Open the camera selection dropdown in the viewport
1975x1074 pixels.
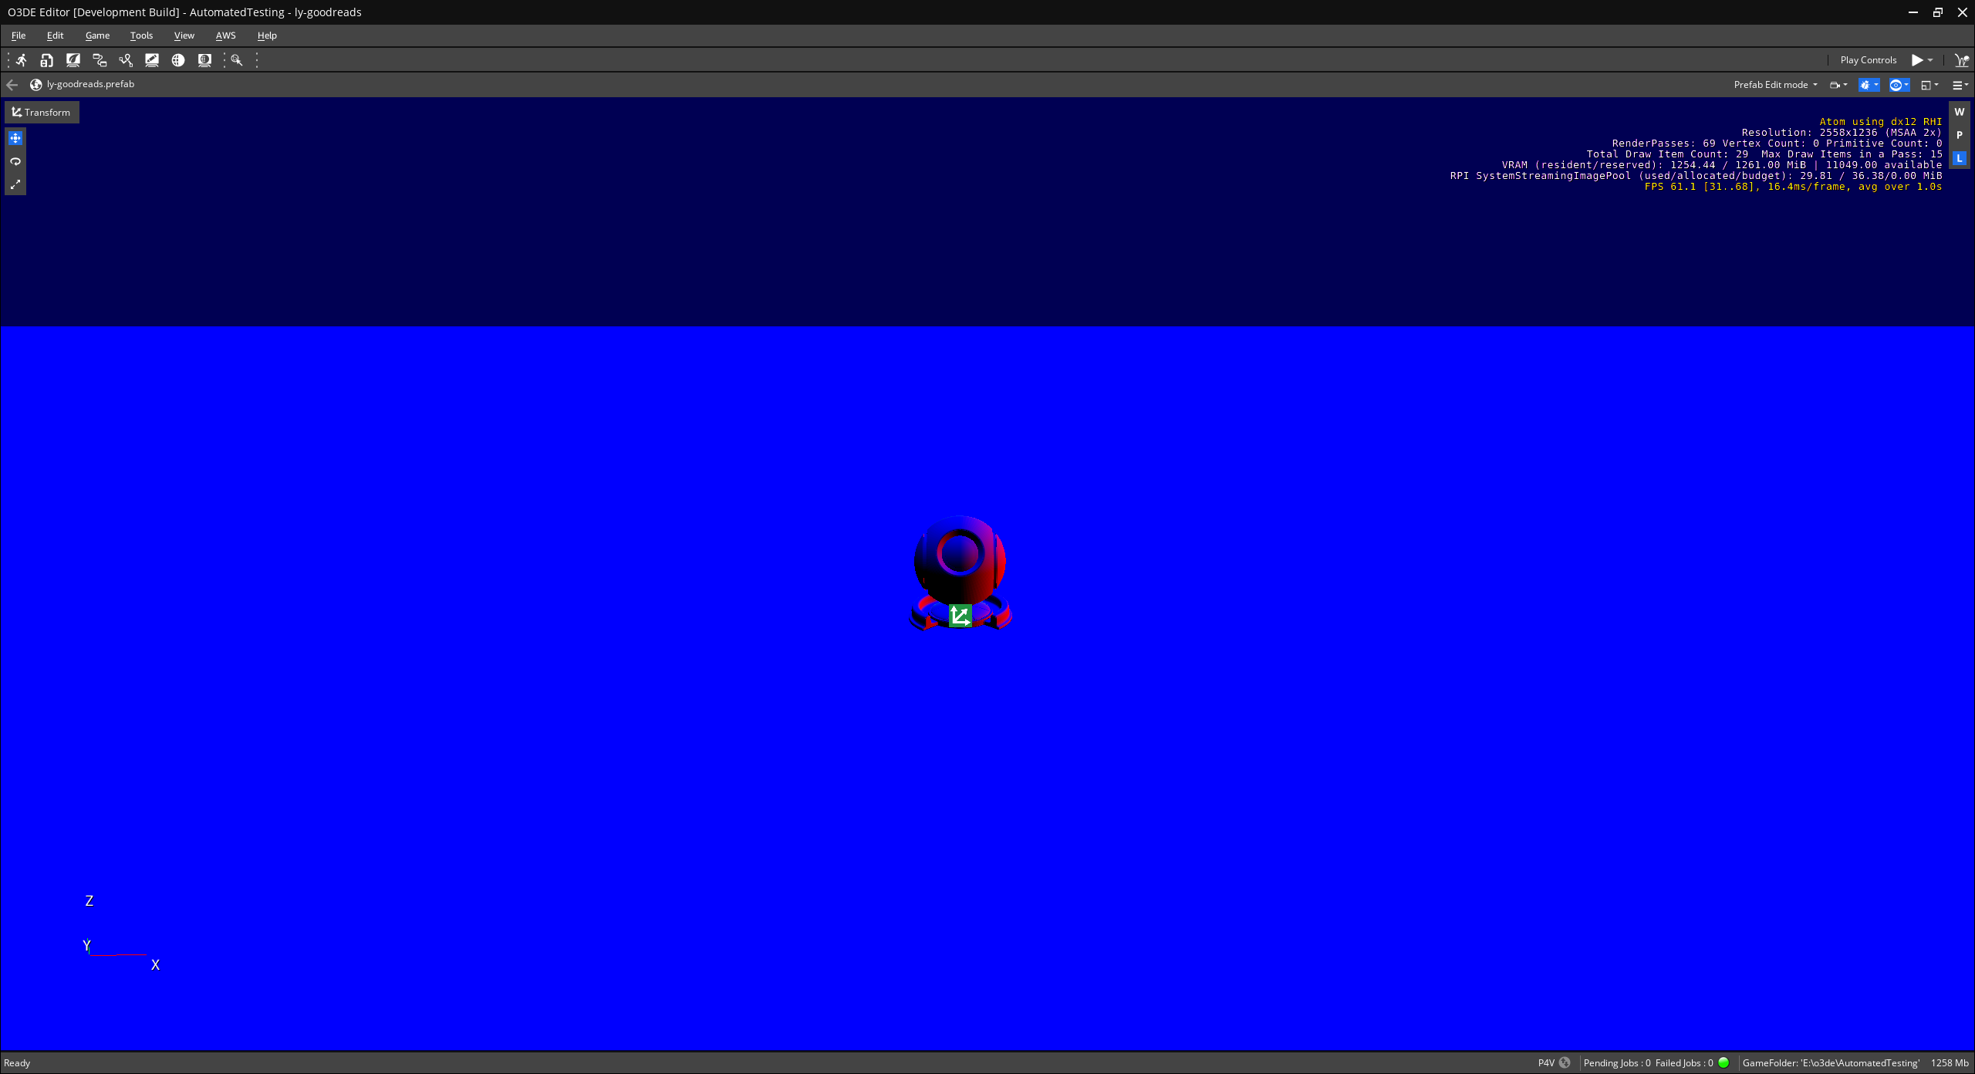[x=1838, y=85]
